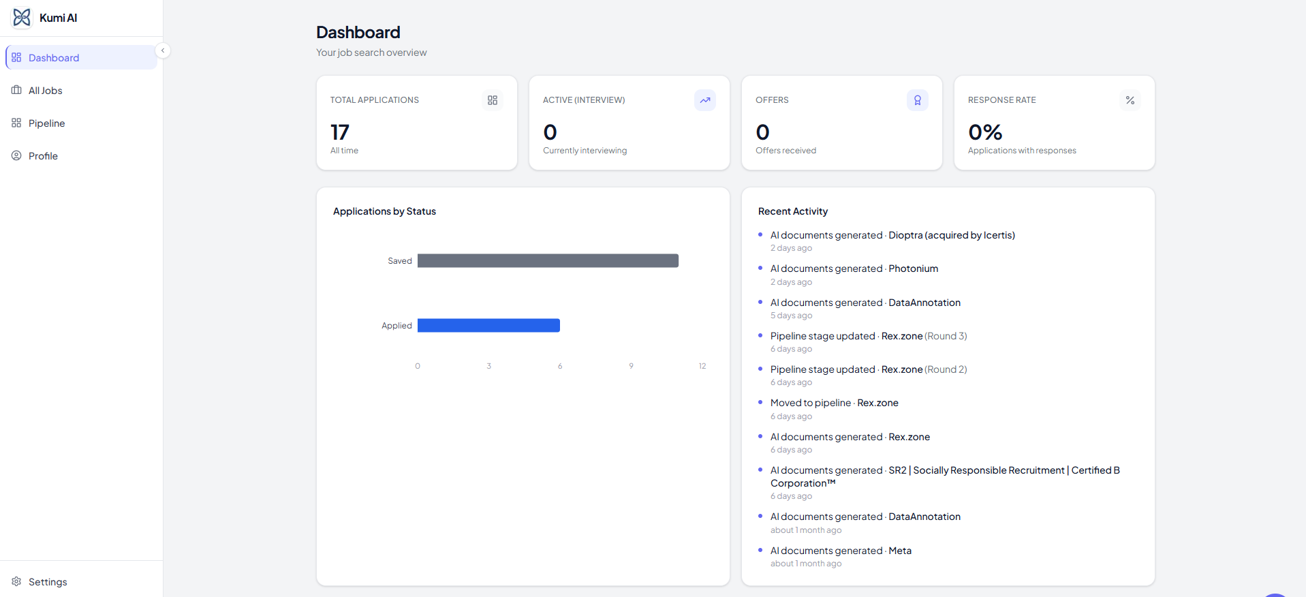Image resolution: width=1306 pixels, height=597 pixels.
Task: Click the 'All time' caption
Action: [344, 151]
